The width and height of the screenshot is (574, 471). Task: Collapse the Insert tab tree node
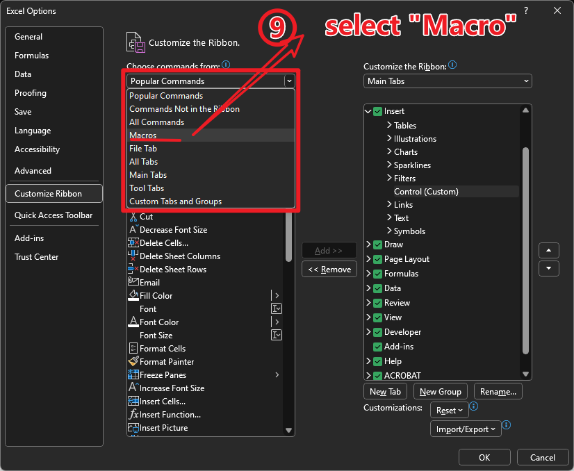coord(368,111)
